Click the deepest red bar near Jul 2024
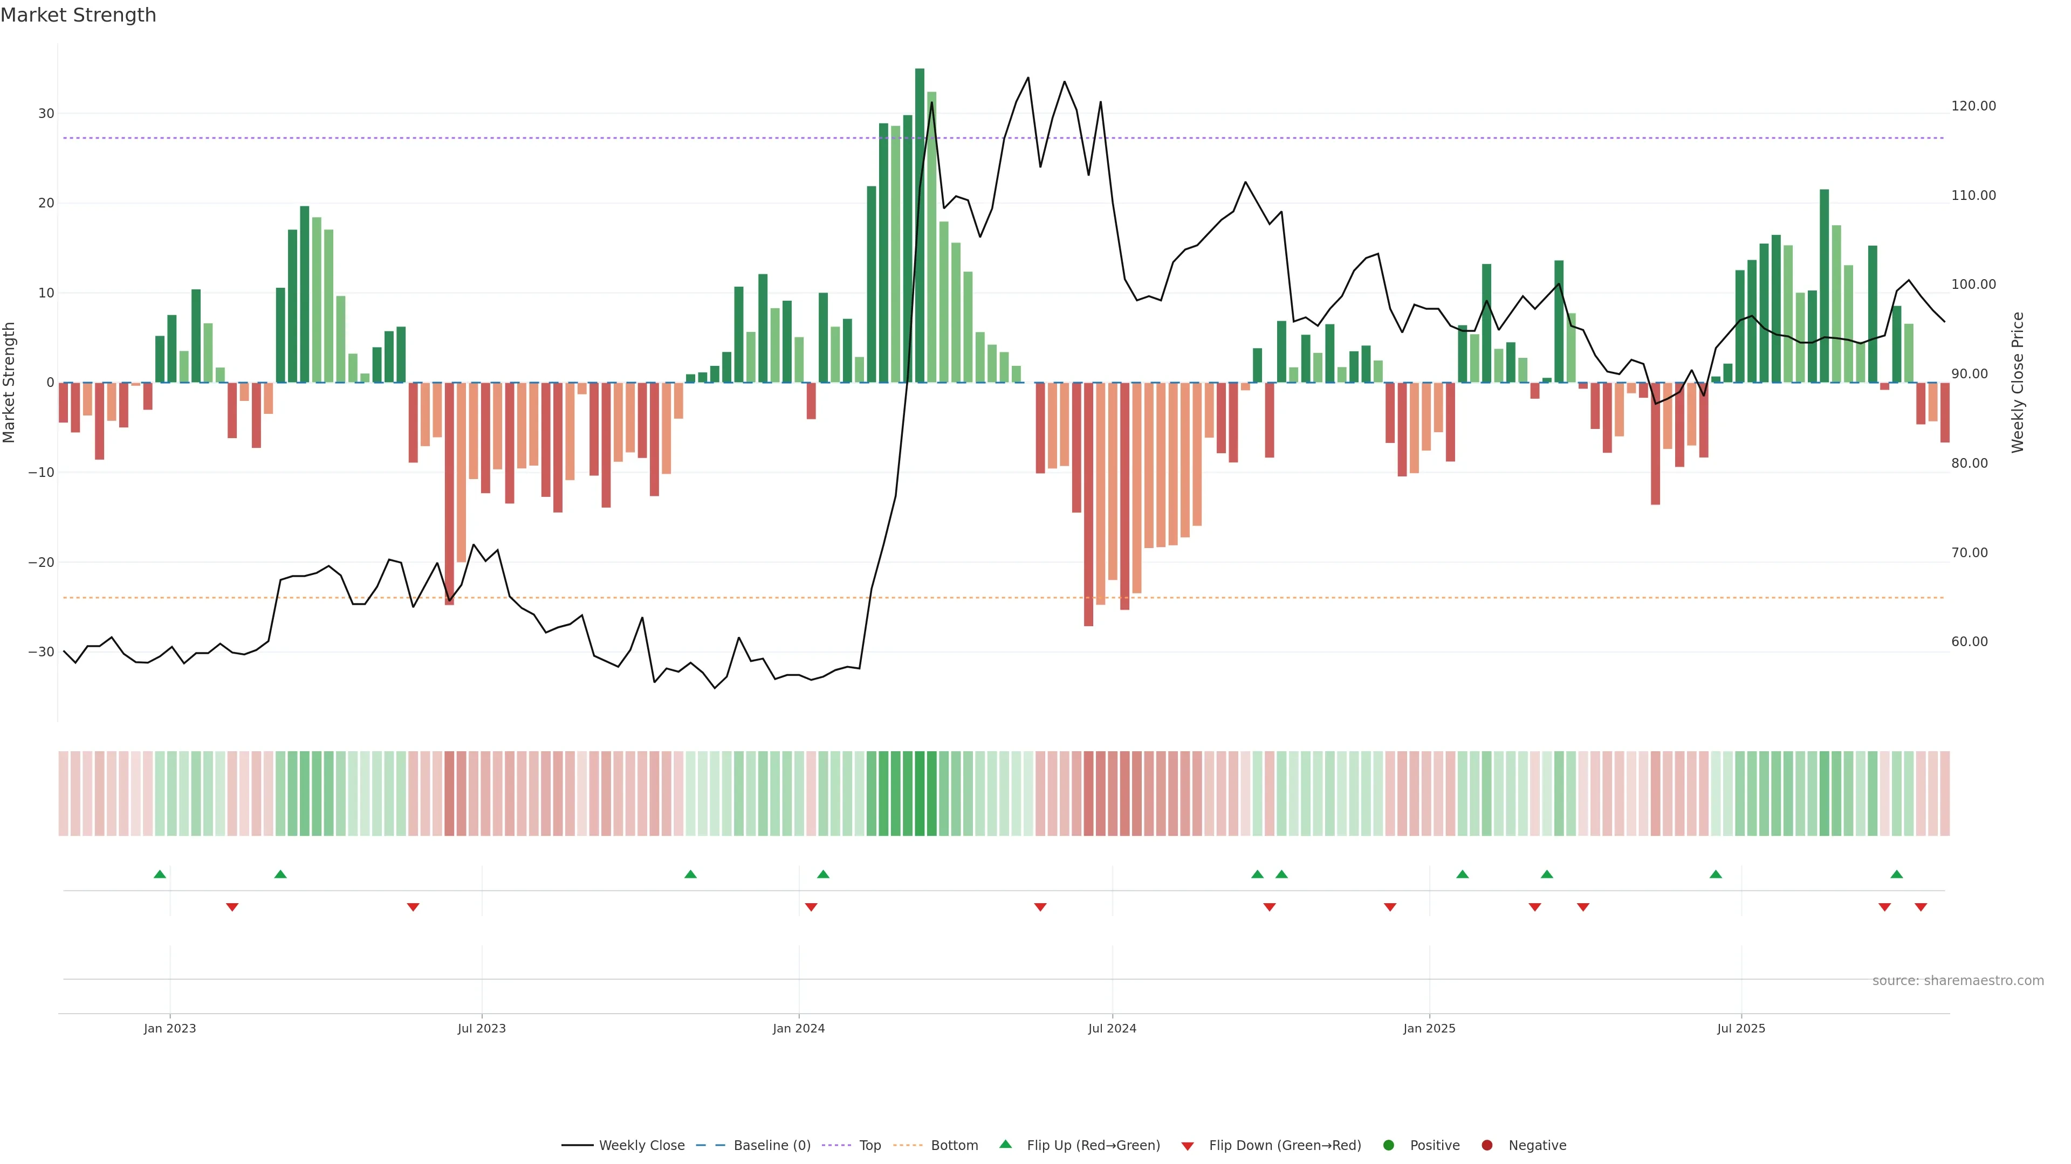2071x1164 pixels. (1088, 504)
